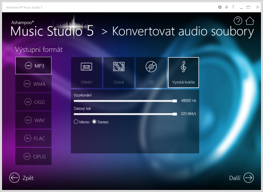
Task: Open the settings gear in title bar
Action: tap(220, 7)
